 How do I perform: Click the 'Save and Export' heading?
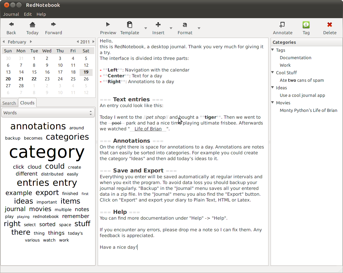[138, 170]
